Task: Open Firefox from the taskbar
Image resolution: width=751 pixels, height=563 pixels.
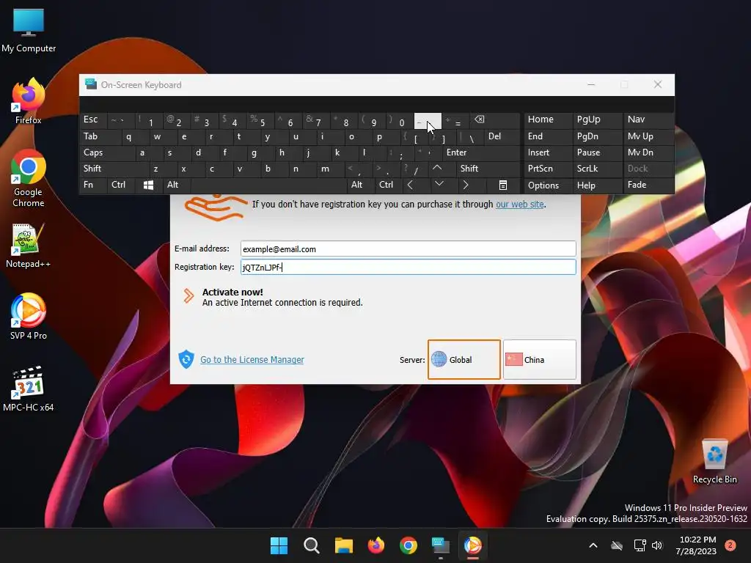Action: tap(376, 545)
